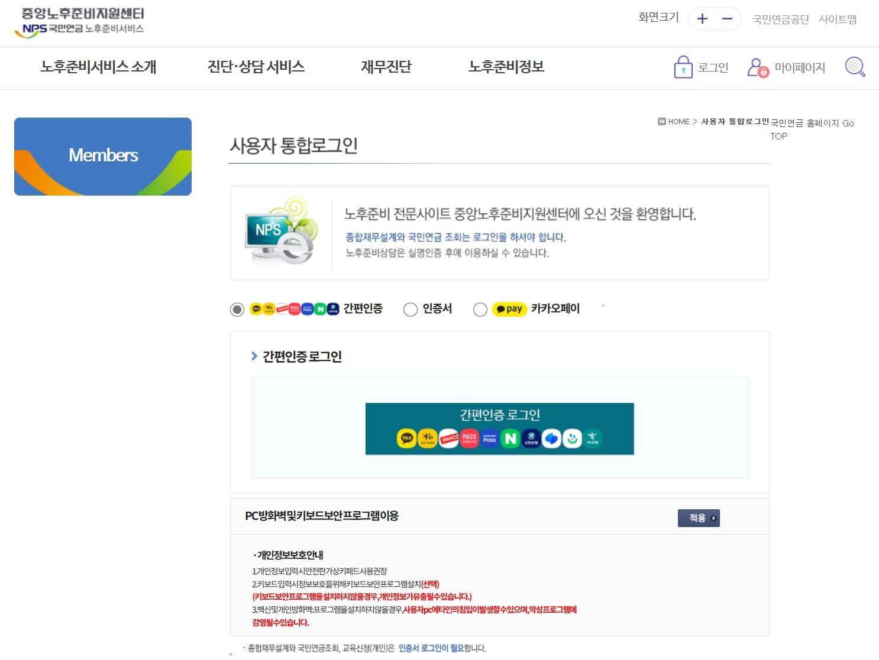879x660 pixels.
Task: Follow the 국민연금공단 link
Action: 780,18
